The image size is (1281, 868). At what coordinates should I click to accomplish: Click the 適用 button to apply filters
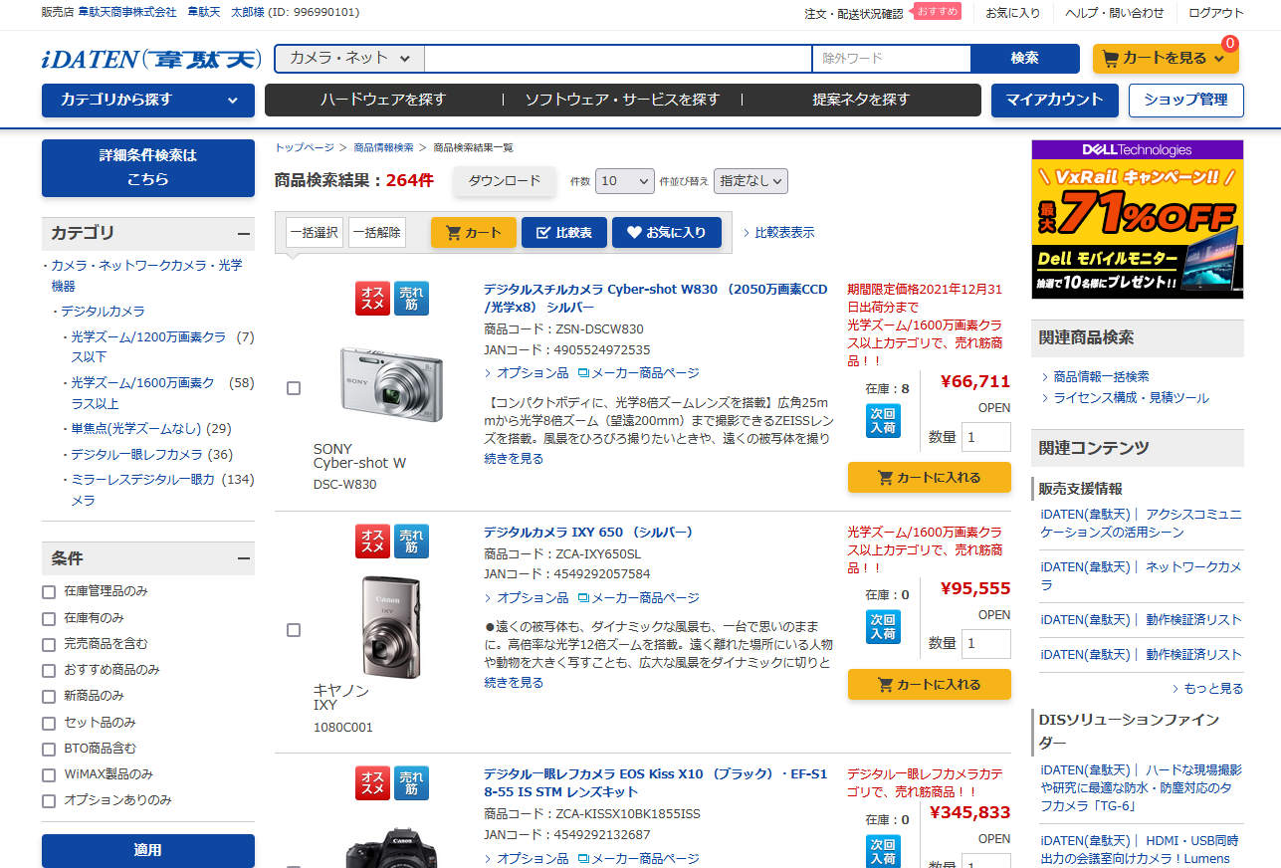[x=147, y=851]
